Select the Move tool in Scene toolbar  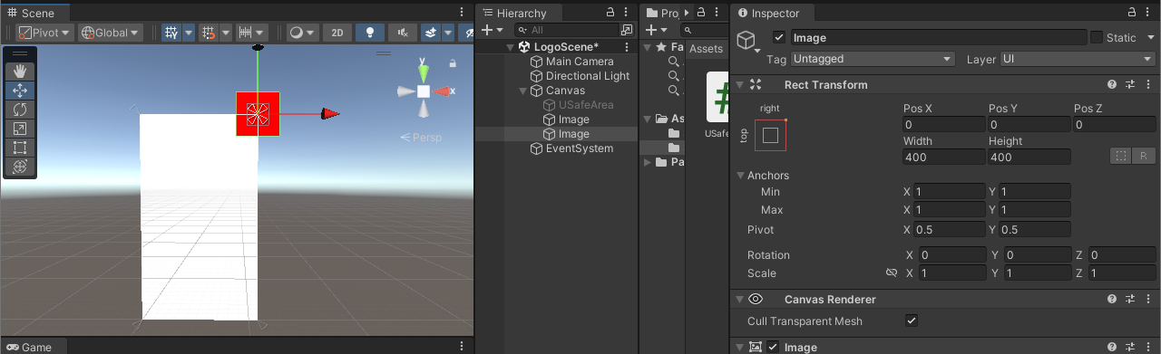pyautogui.click(x=20, y=91)
